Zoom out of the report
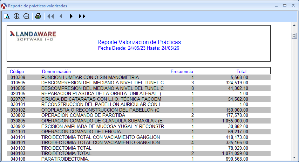This screenshot has height=162, width=299. point(26,16)
